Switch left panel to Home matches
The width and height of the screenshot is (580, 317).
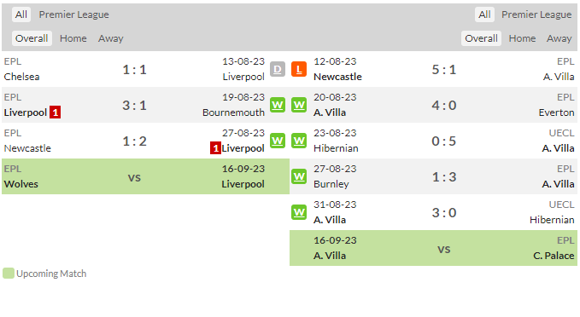(73, 38)
